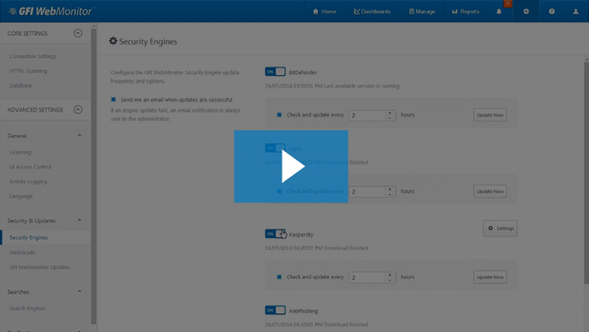Toggle BitDefender engine switch

coord(276,72)
